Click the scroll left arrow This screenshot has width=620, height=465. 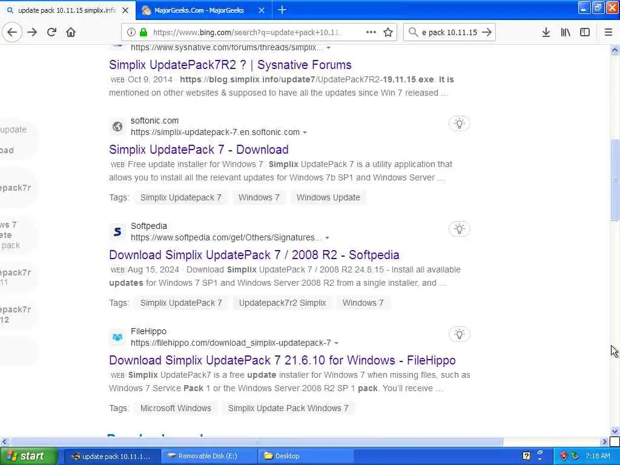tap(4, 441)
